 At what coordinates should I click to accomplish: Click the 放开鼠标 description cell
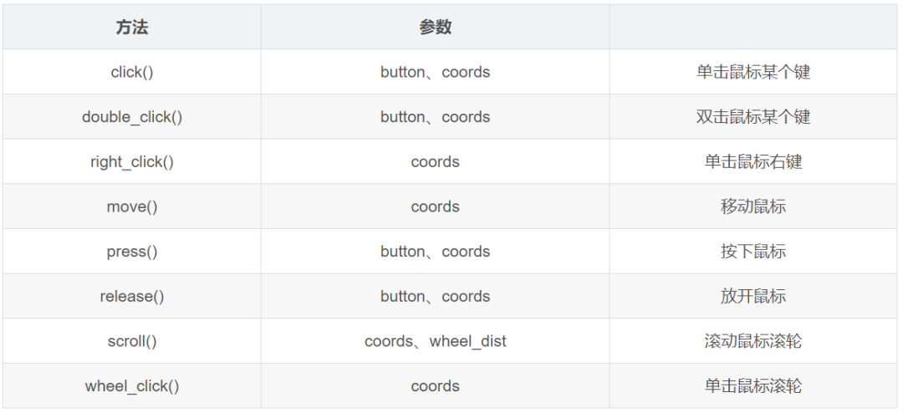click(x=752, y=296)
